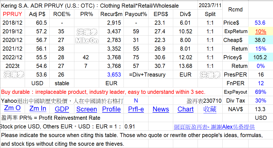Select Price$ value 53.6
Viewport: 273px width, 148px height.
tap(260, 23)
